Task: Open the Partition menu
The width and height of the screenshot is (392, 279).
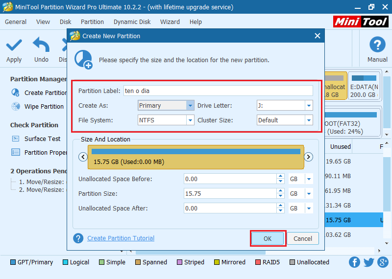Action: (92, 22)
